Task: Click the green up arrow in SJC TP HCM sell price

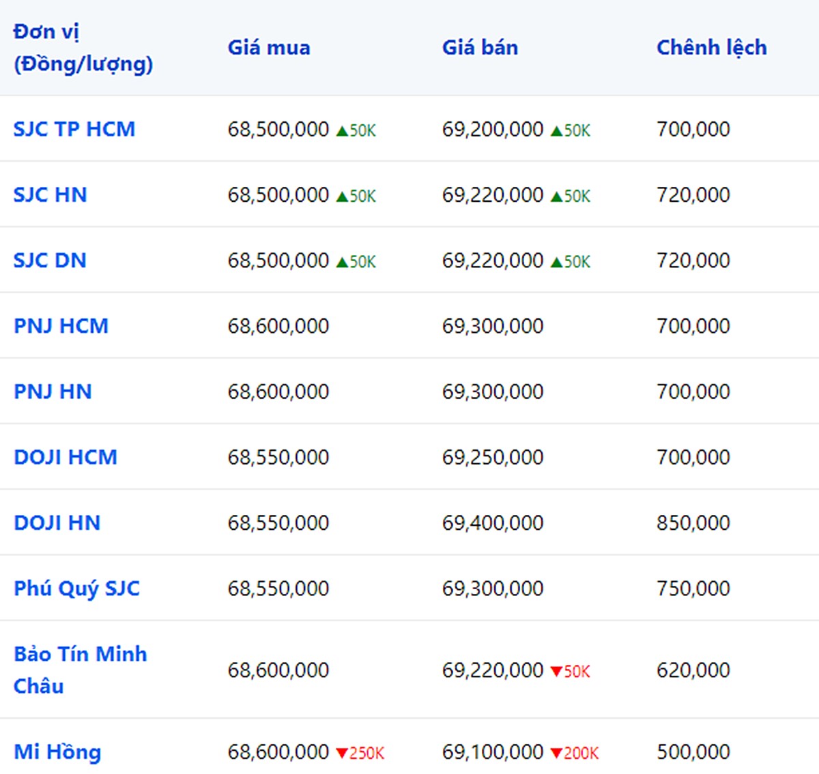Action: pos(557,130)
